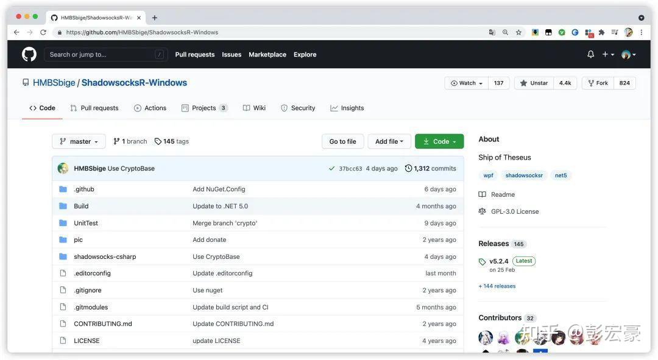Open the notifications bell
Viewport: 658px width, 360px height.
[x=590, y=54]
